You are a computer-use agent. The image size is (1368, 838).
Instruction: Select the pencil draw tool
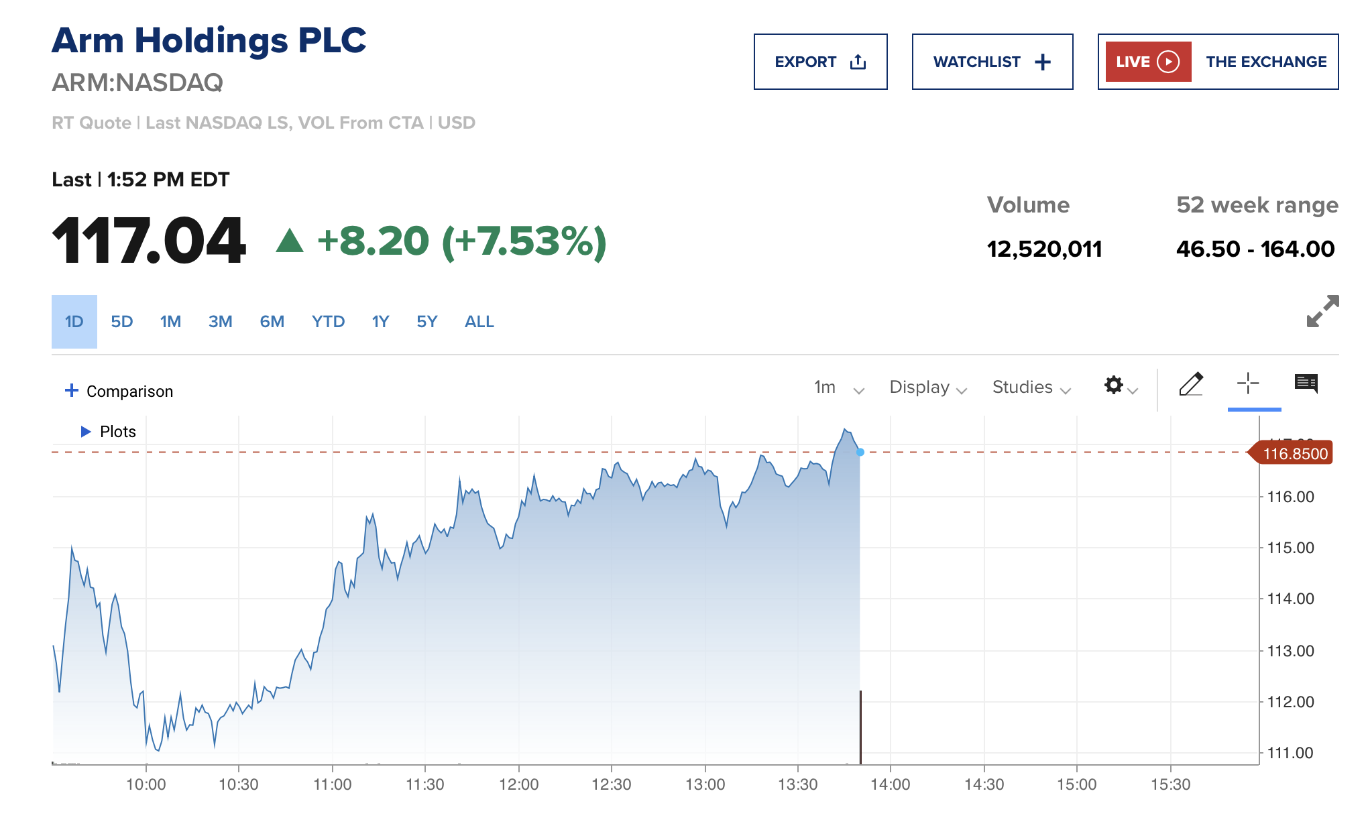coord(1191,385)
